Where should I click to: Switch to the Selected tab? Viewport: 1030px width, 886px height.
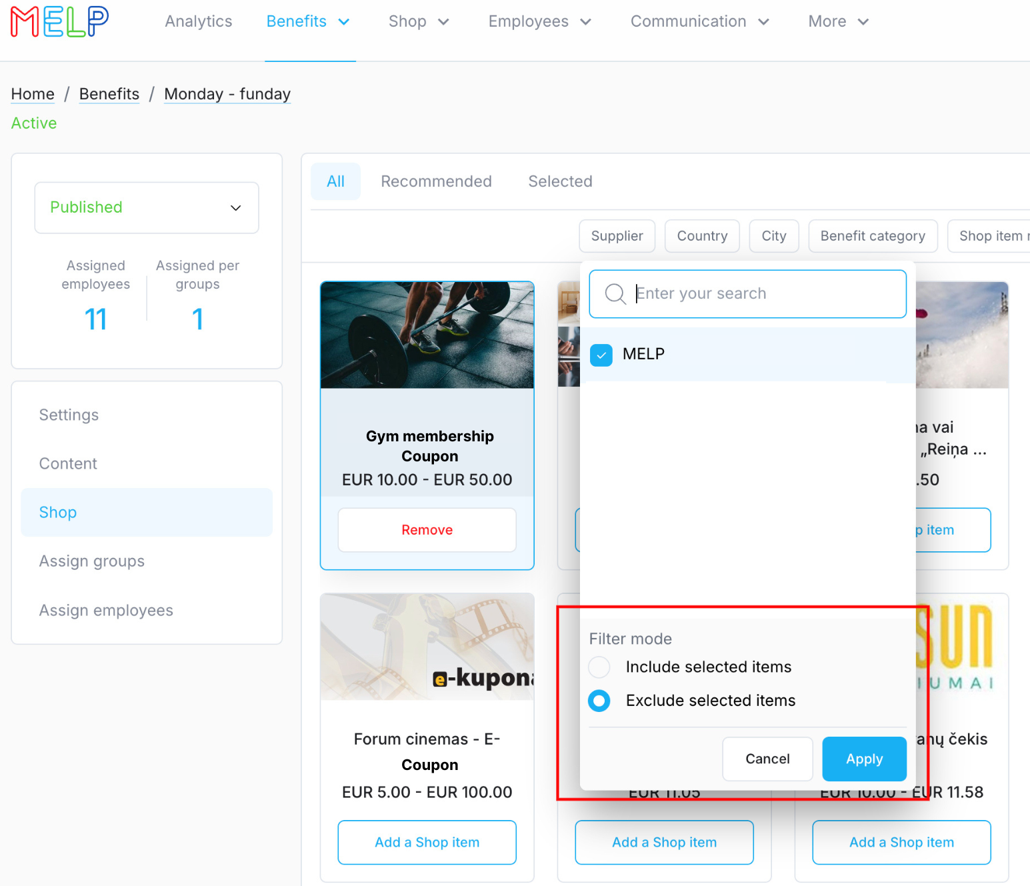[561, 181]
